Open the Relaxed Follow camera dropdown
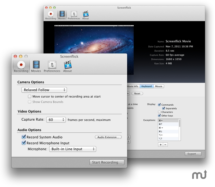Screen dimensions: 215x187 click(44, 90)
